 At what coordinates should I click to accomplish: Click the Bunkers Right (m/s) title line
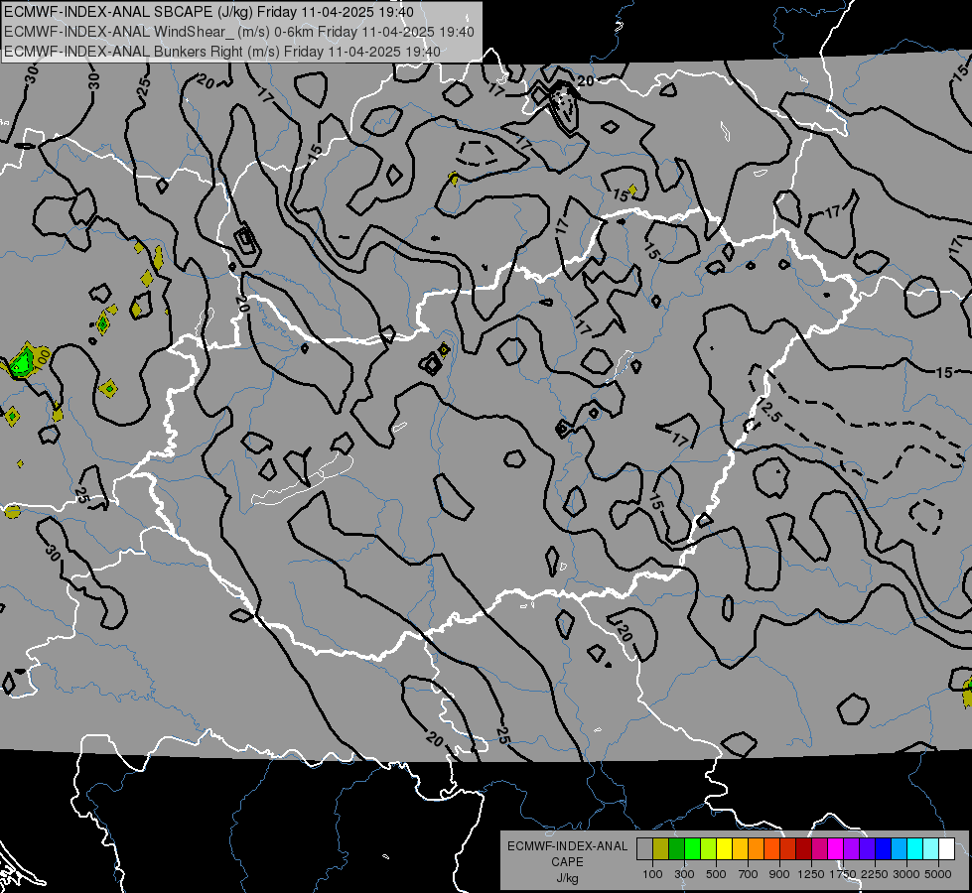pyautogui.click(x=222, y=52)
